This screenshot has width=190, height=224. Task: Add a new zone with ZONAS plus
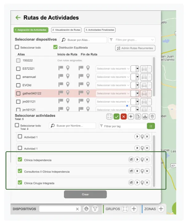pos(161,209)
